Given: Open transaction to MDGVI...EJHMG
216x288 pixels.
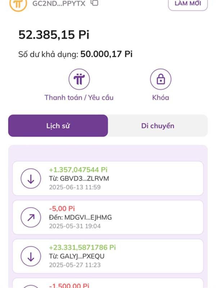Looking at the screenshot, I should tap(108, 217).
